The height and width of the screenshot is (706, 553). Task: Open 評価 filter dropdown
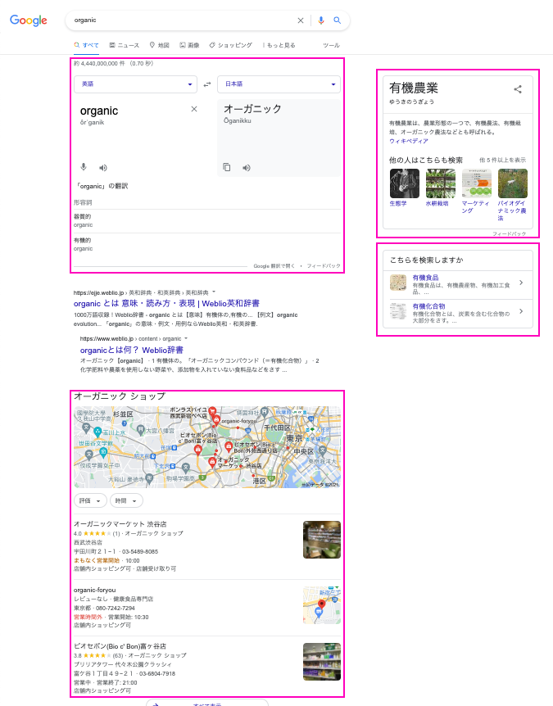tap(90, 500)
